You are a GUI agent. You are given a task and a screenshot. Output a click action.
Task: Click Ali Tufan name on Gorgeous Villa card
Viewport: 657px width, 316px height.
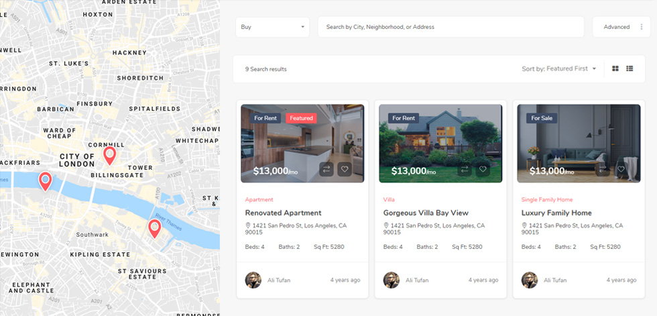click(x=417, y=280)
